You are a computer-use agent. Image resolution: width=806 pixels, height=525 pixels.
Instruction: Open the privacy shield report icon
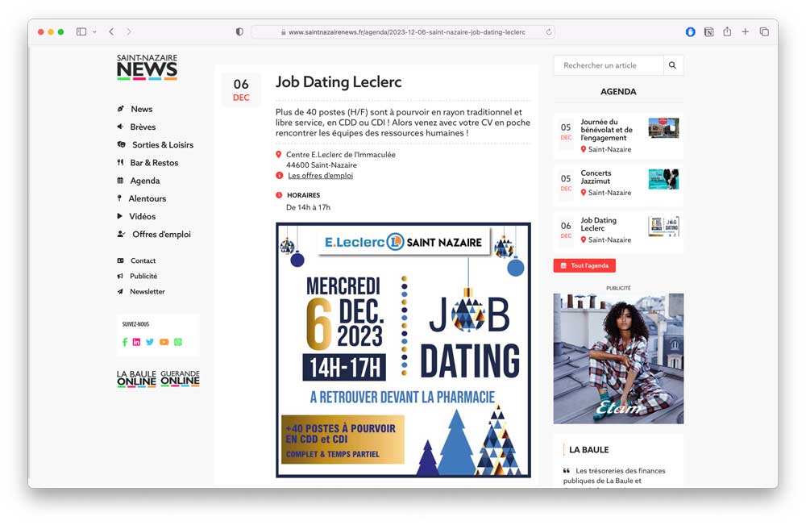[239, 32]
